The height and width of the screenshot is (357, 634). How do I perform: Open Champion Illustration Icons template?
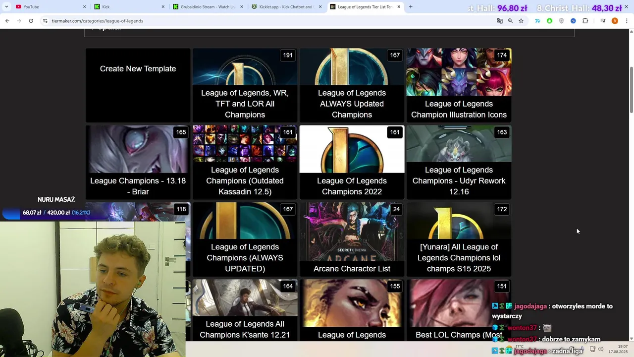[459, 85]
